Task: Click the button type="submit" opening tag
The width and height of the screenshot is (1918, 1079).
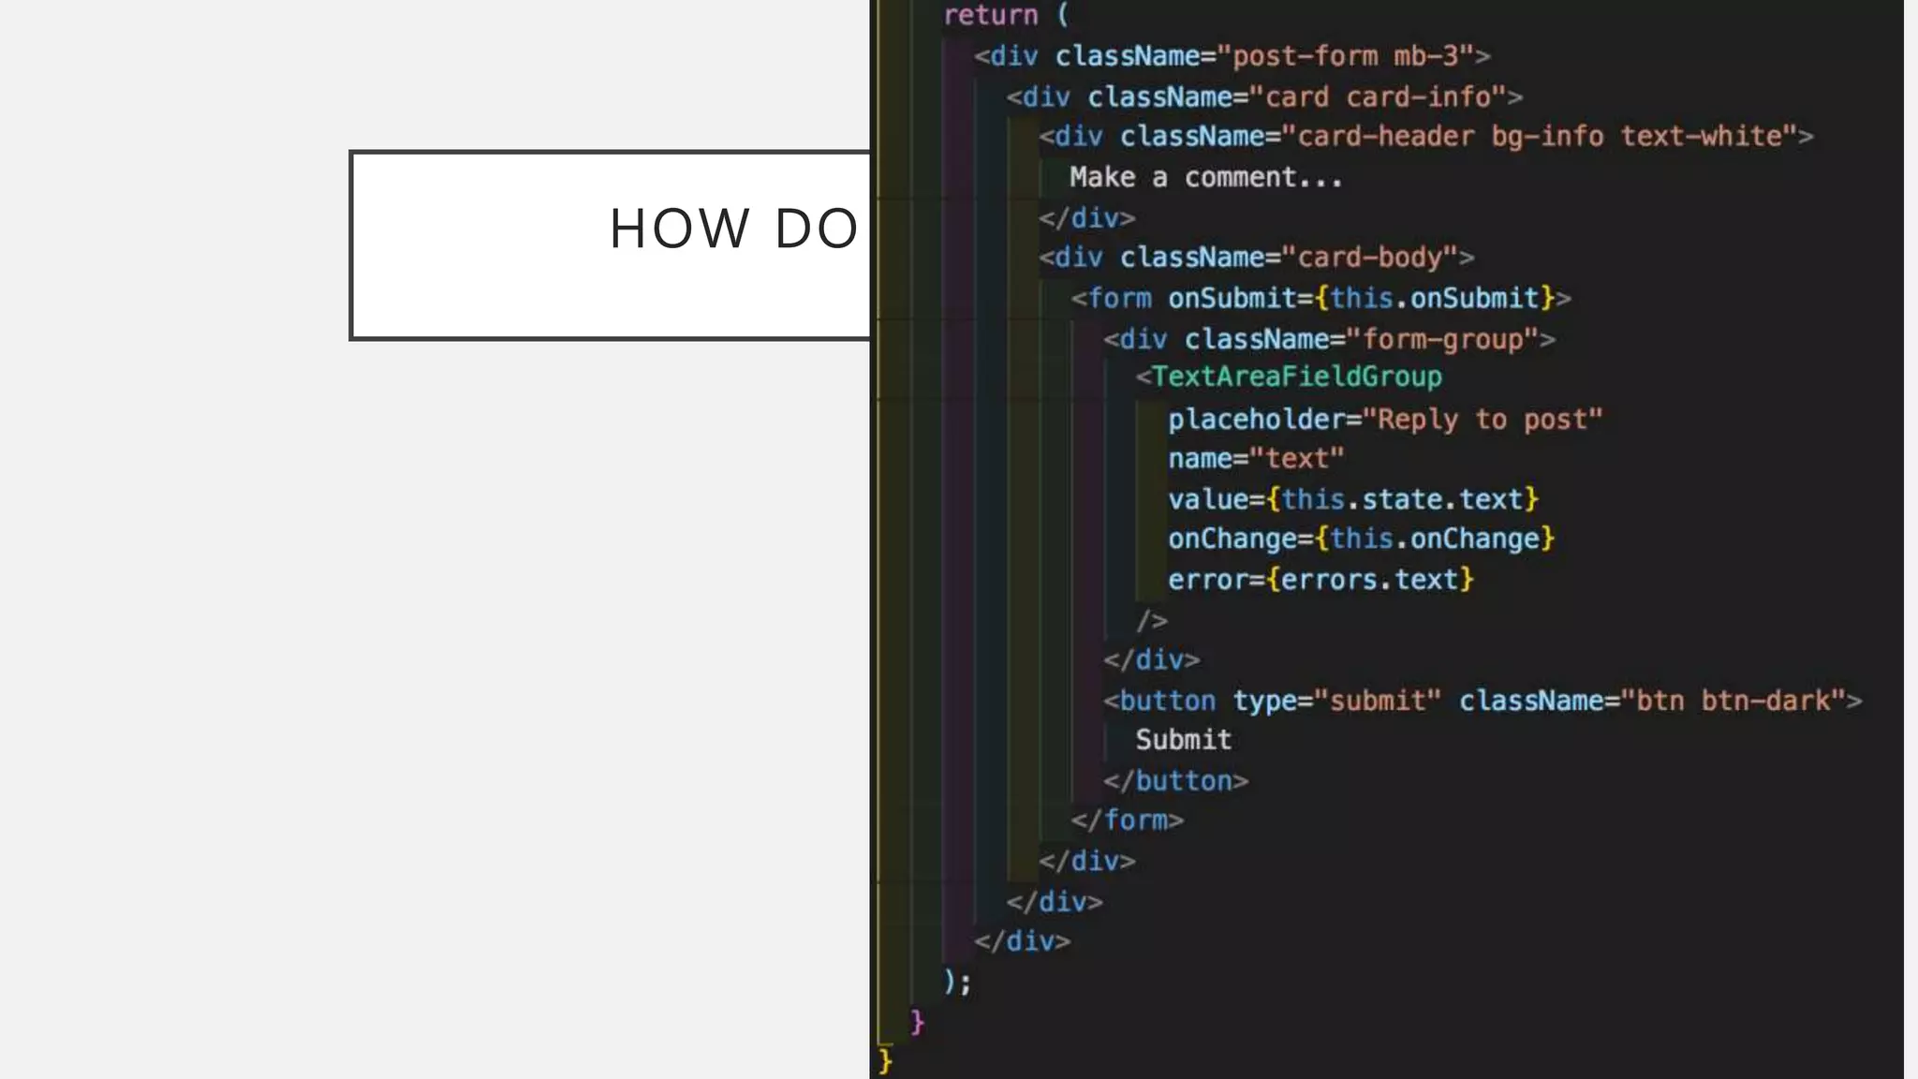Action: pos(1272,701)
